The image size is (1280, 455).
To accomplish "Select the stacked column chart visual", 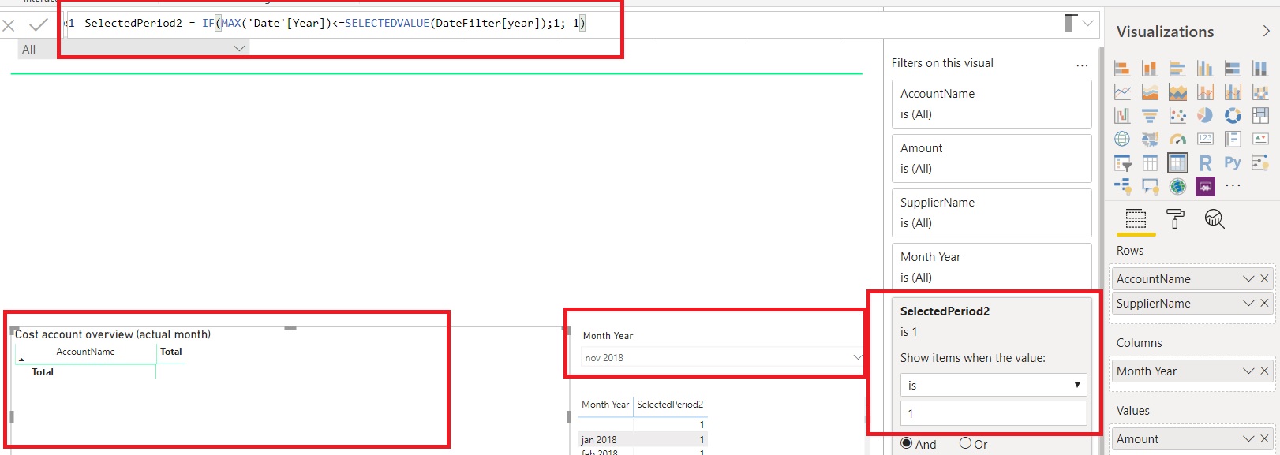I will 1150,69.
